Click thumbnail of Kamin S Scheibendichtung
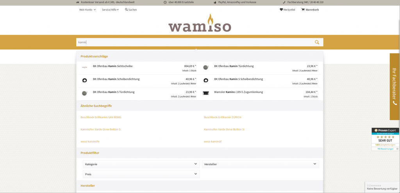Viewport: 400px width, 193px height. click(206, 80)
